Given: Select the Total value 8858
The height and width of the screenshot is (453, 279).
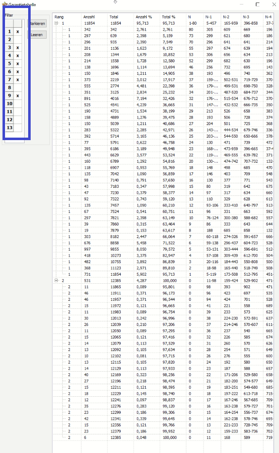Looking at the screenshot, I should [x=115, y=243].
